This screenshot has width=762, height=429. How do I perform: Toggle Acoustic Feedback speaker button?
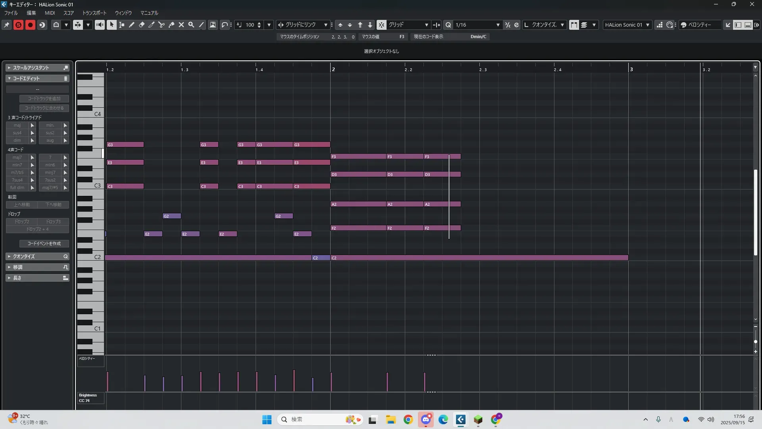[x=100, y=25]
